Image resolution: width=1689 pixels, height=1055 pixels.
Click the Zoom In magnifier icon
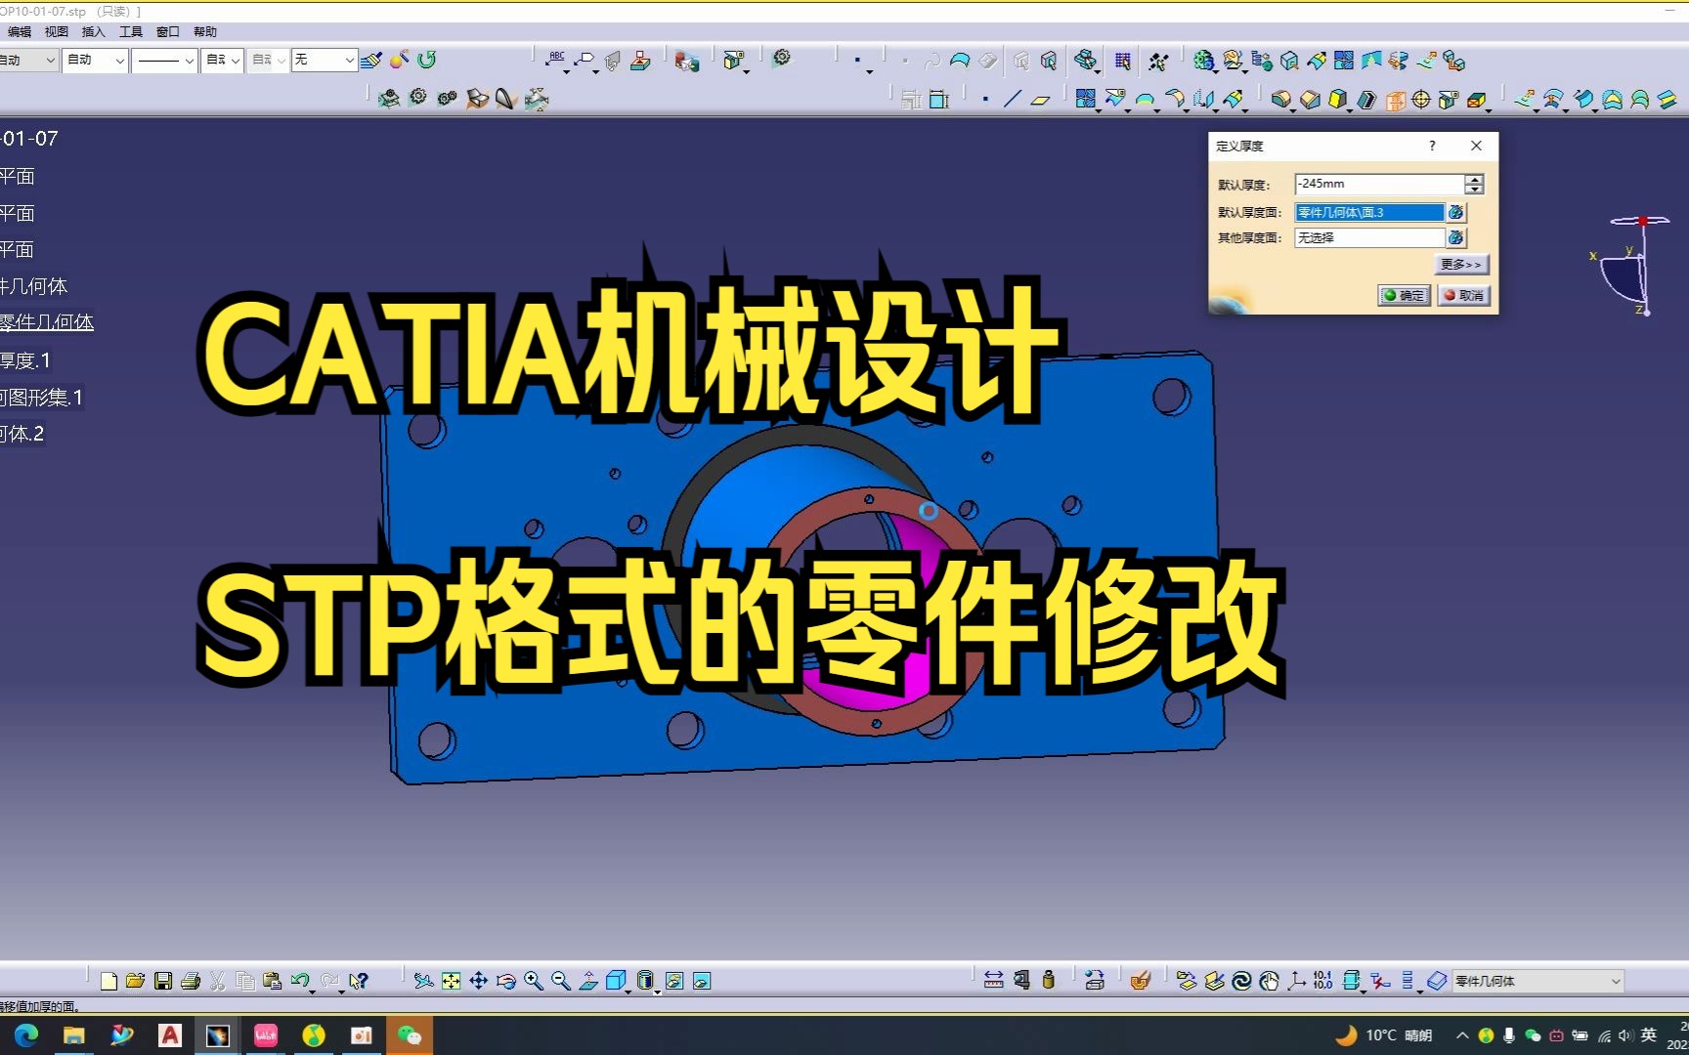click(x=534, y=981)
